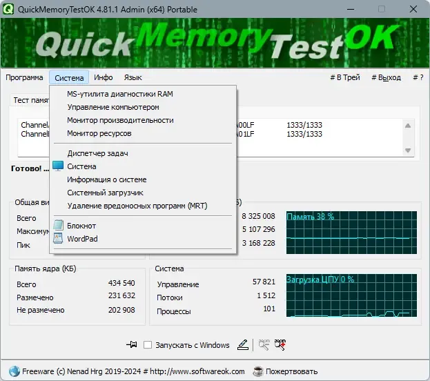Screen dimensions: 430x381
Task: Click the pin icon left of Запускать с Windows
Action: pyautogui.click(x=132, y=344)
